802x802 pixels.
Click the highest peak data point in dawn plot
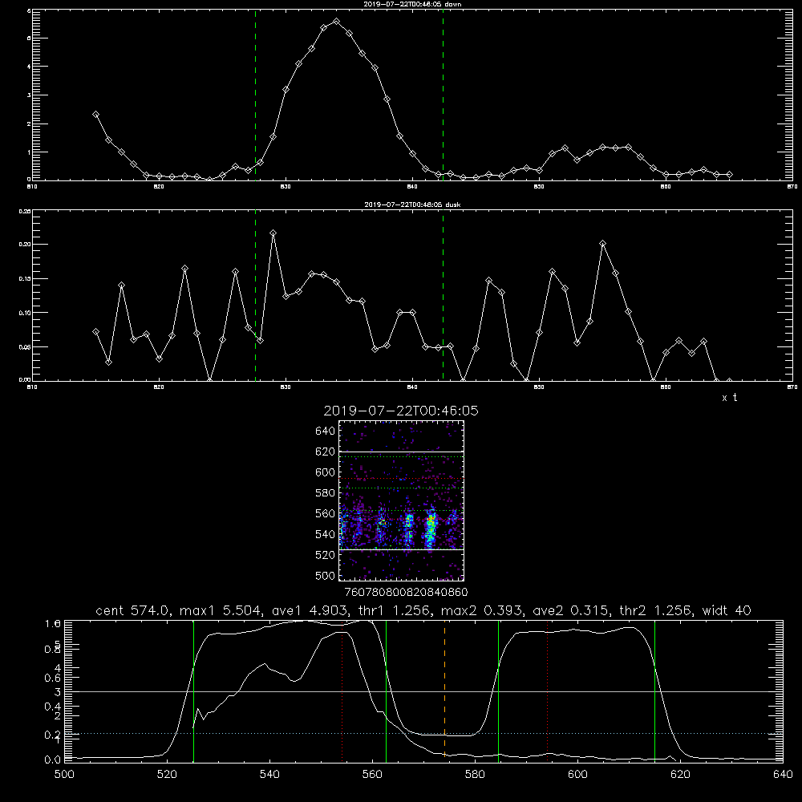point(336,22)
